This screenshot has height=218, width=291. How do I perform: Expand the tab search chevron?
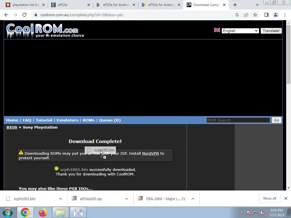(257, 5)
